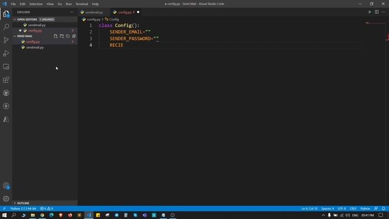Screen dimensions: 389x219
Task: Open the File menu
Action: [13, 4]
